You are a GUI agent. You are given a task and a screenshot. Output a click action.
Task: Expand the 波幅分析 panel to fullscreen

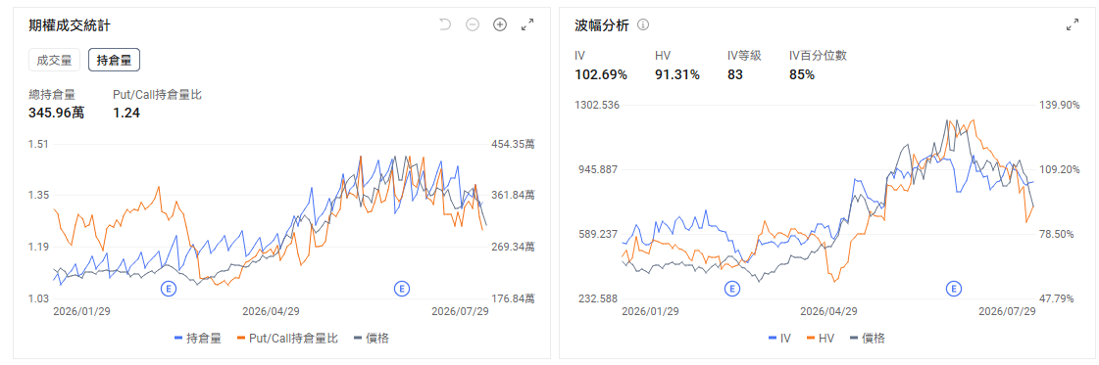pyautogui.click(x=1073, y=24)
